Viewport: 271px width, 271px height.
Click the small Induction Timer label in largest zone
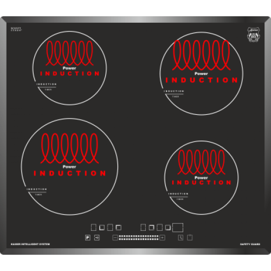click(x=37, y=192)
